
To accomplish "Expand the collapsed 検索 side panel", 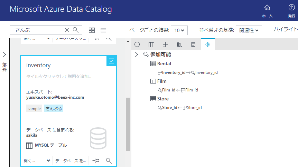I will pos(4,55).
